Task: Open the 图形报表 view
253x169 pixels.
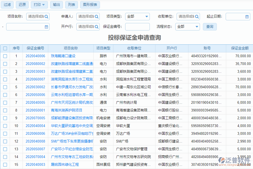Action: [x=90, y=5]
